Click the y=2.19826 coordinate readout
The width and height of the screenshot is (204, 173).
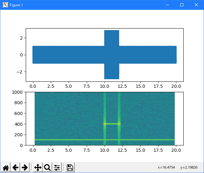click(x=189, y=167)
